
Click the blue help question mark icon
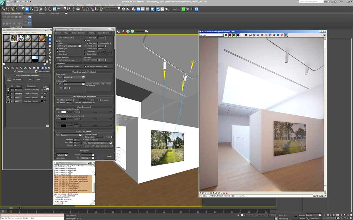pyautogui.click(x=128, y=31)
